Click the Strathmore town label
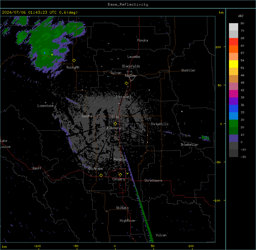 (153, 181)
